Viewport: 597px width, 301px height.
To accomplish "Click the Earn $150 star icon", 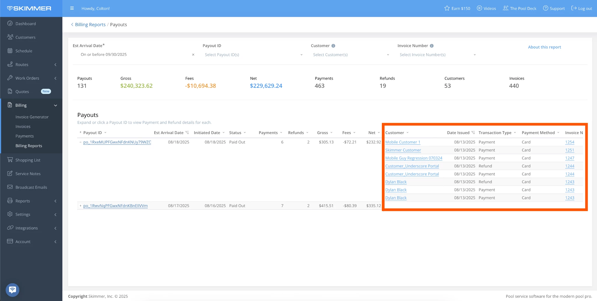I will coord(447,8).
